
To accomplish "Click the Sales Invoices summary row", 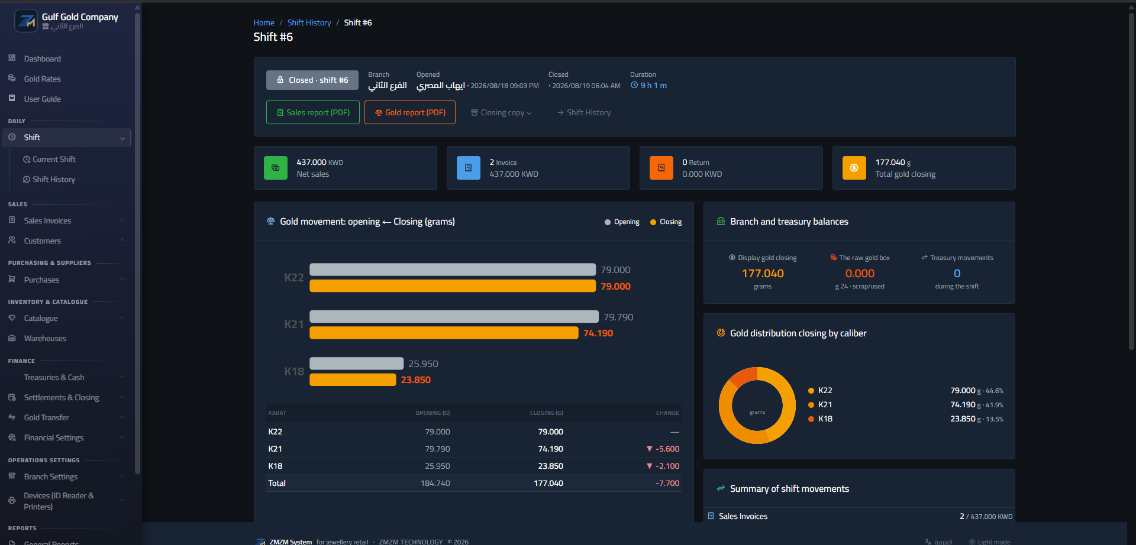I will 860,516.
